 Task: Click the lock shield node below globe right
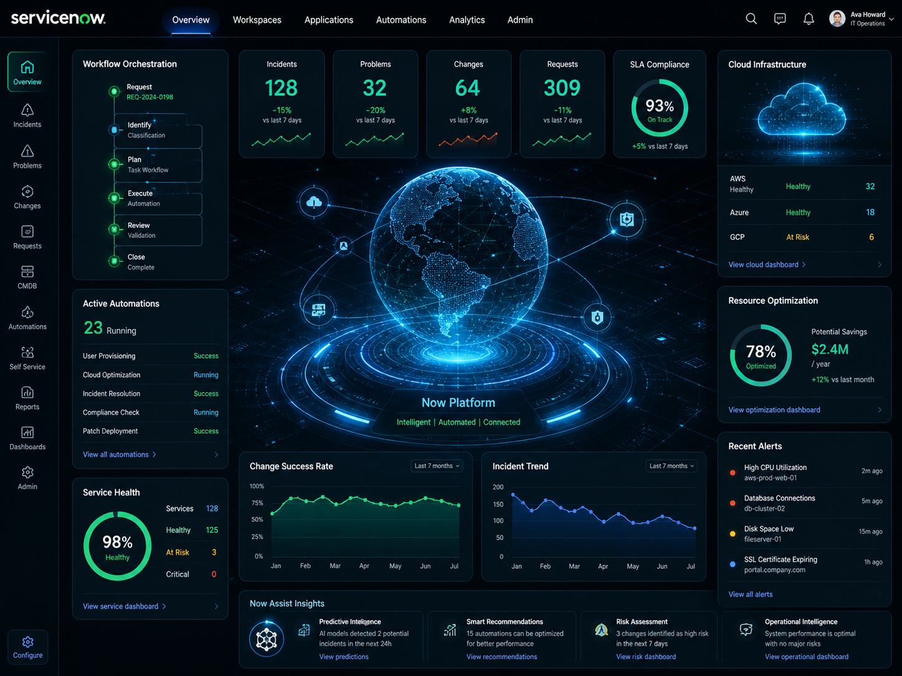[x=597, y=317]
